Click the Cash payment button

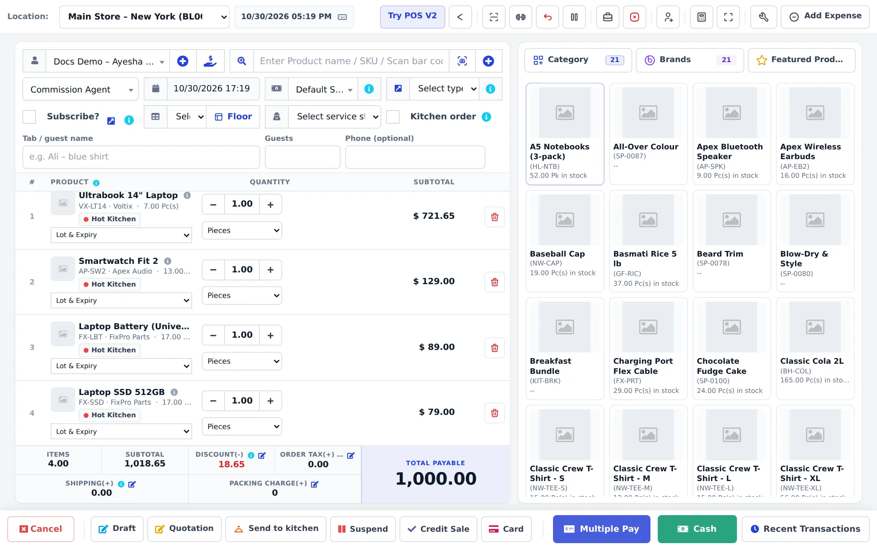[697, 529]
